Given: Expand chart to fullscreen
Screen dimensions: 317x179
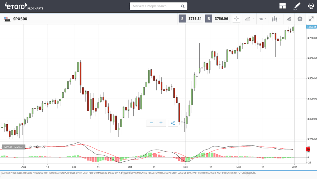Looking at the screenshot, I should [311, 19].
